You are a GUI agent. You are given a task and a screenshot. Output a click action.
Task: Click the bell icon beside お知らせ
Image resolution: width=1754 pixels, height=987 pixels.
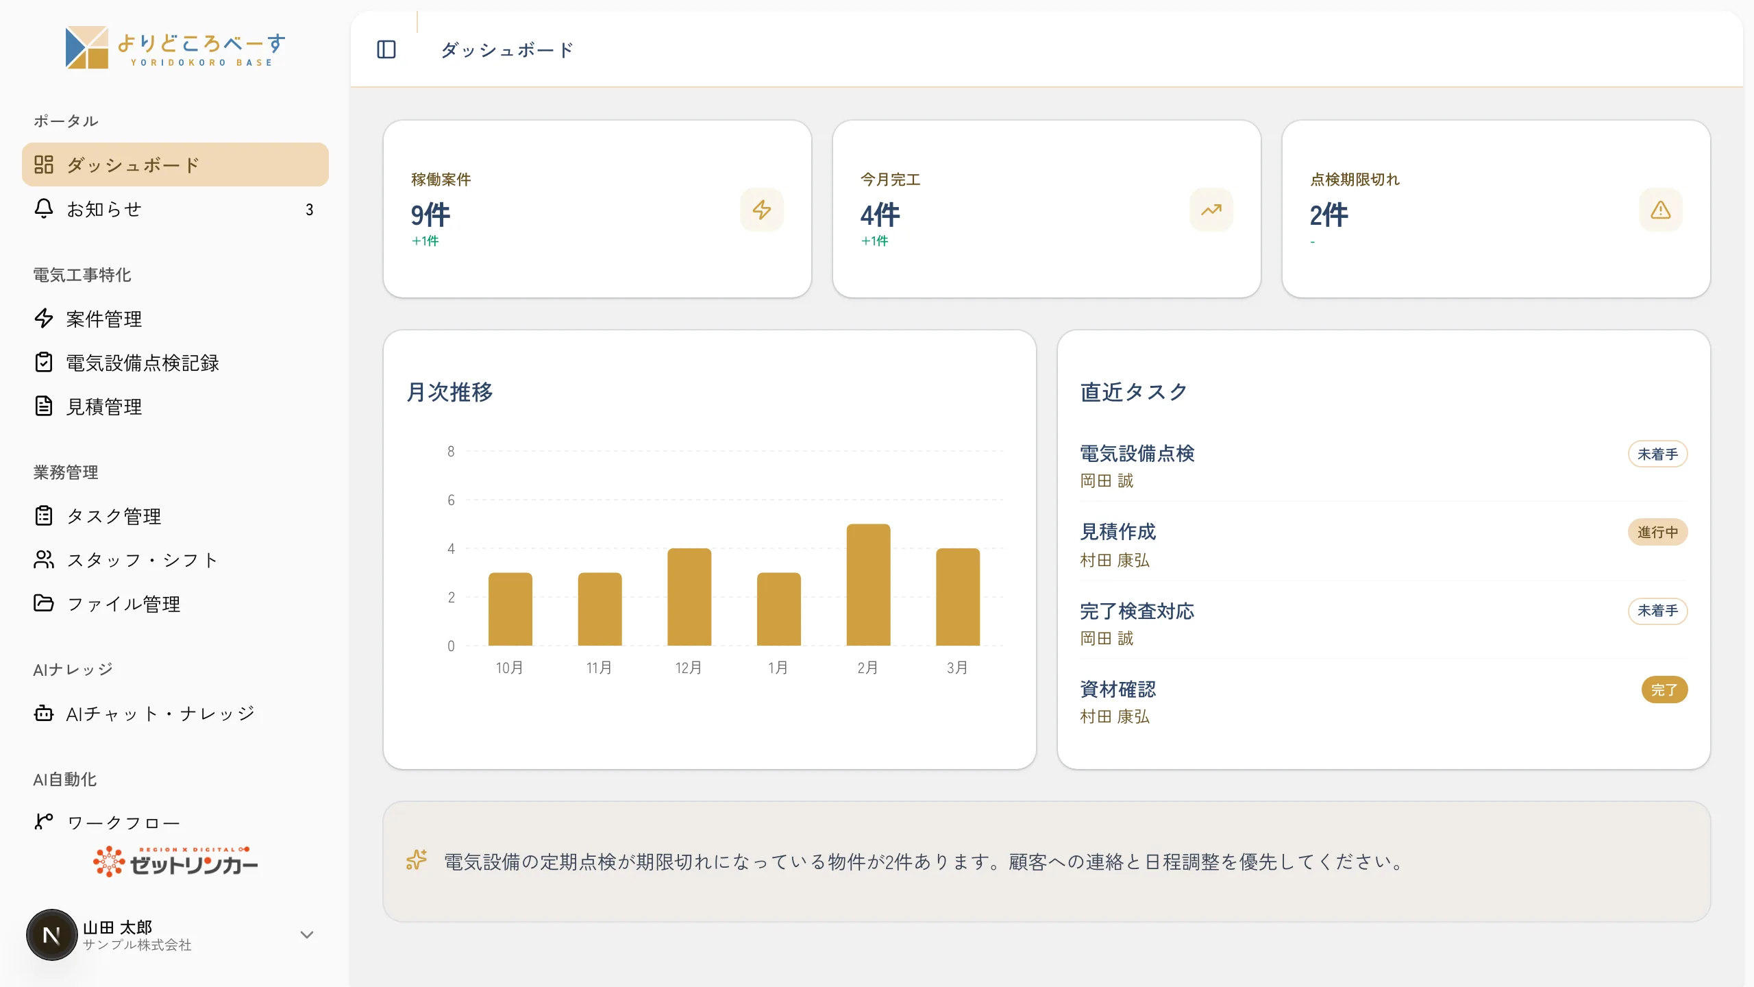44,208
